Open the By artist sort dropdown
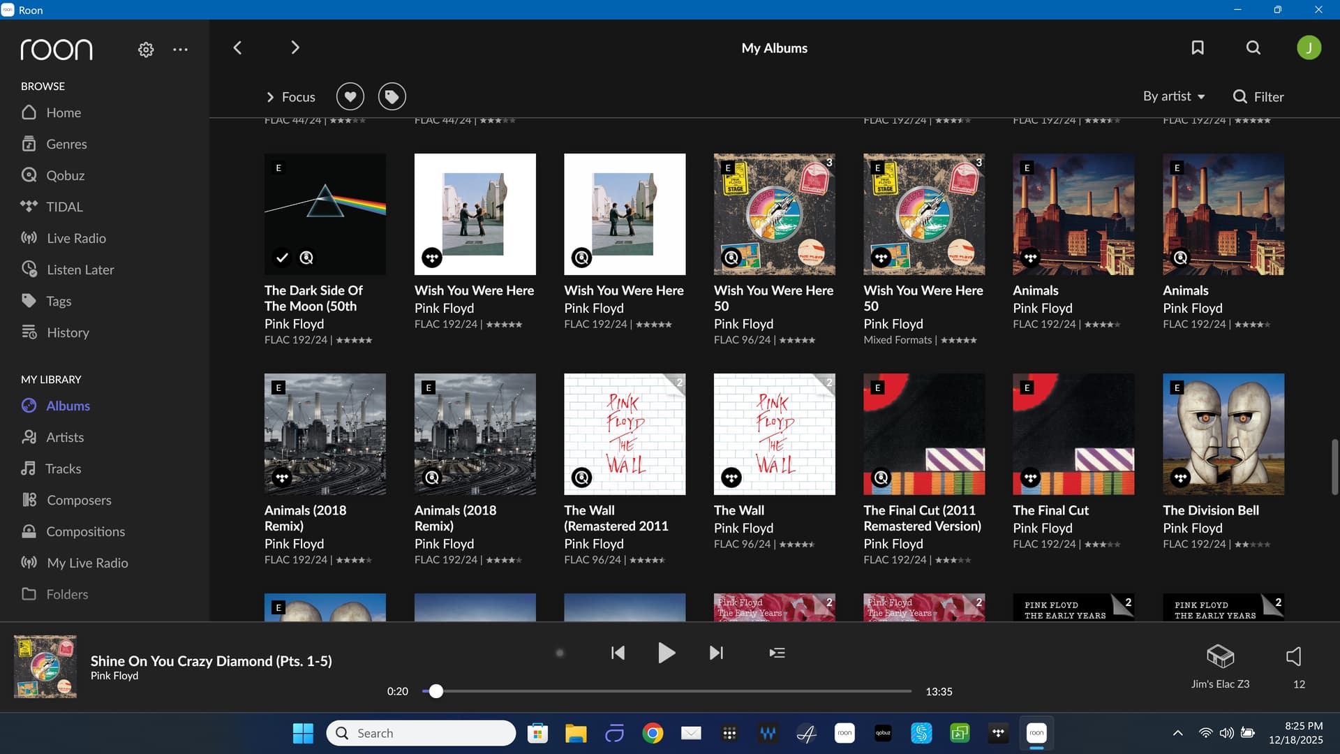The height and width of the screenshot is (754, 1340). (x=1174, y=96)
